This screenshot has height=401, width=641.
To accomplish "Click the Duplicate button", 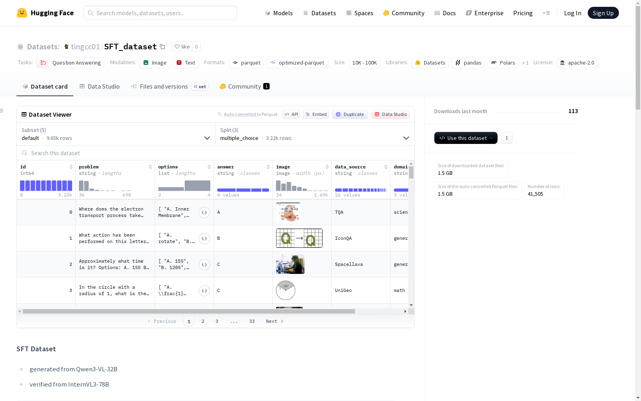I will click(350, 114).
